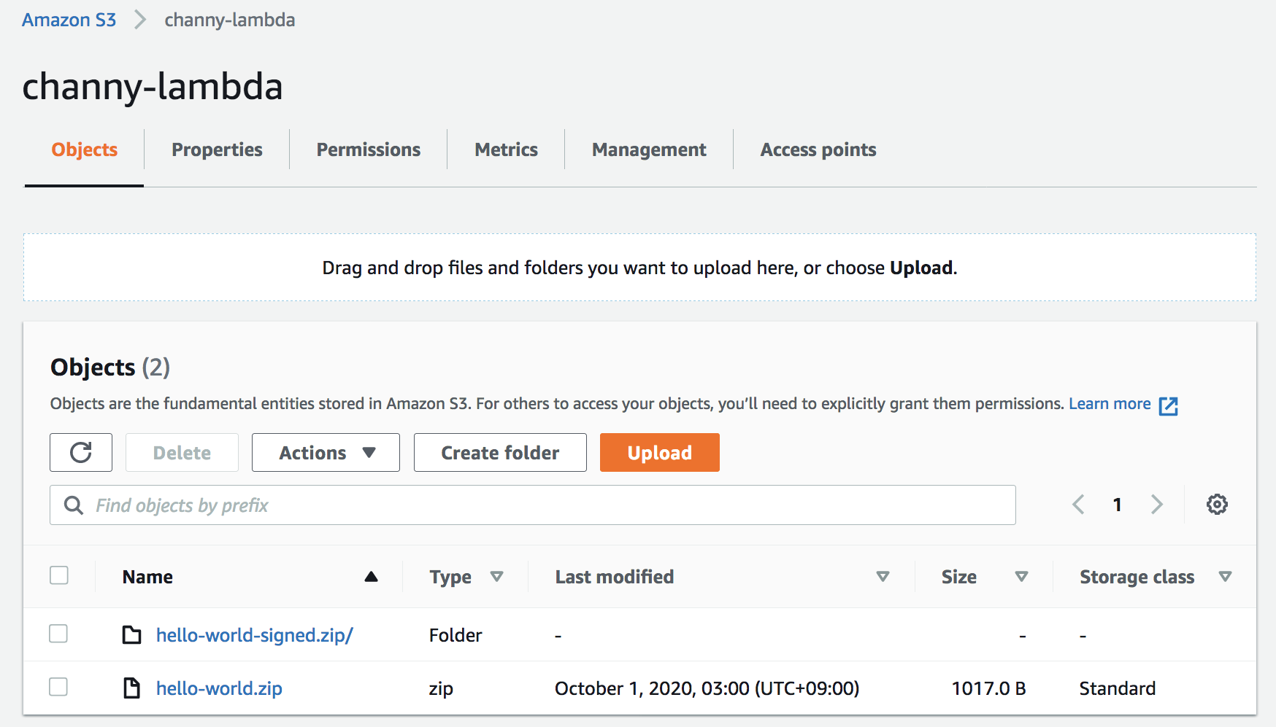Click the folder icon for hello-world-signed.zip/
The width and height of the screenshot is (1276, 727).
(x=131, y=635)
